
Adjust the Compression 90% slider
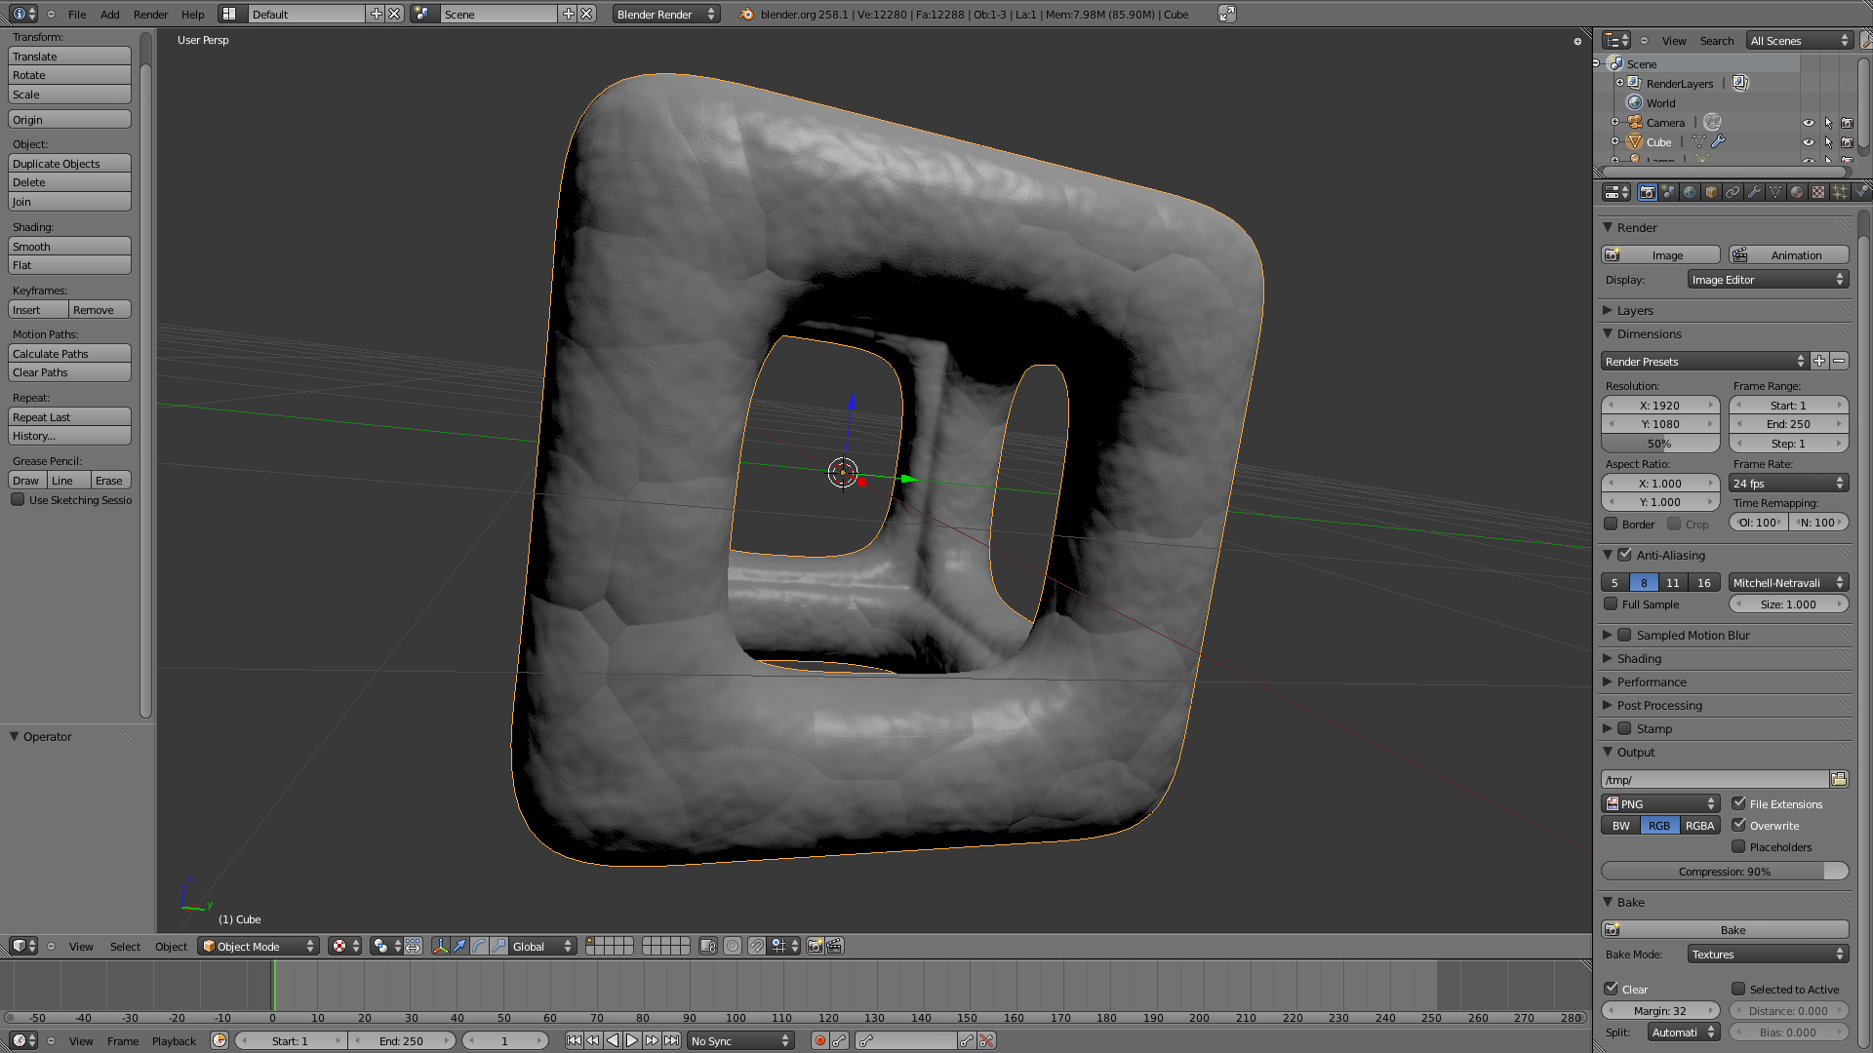(1724, 871)
